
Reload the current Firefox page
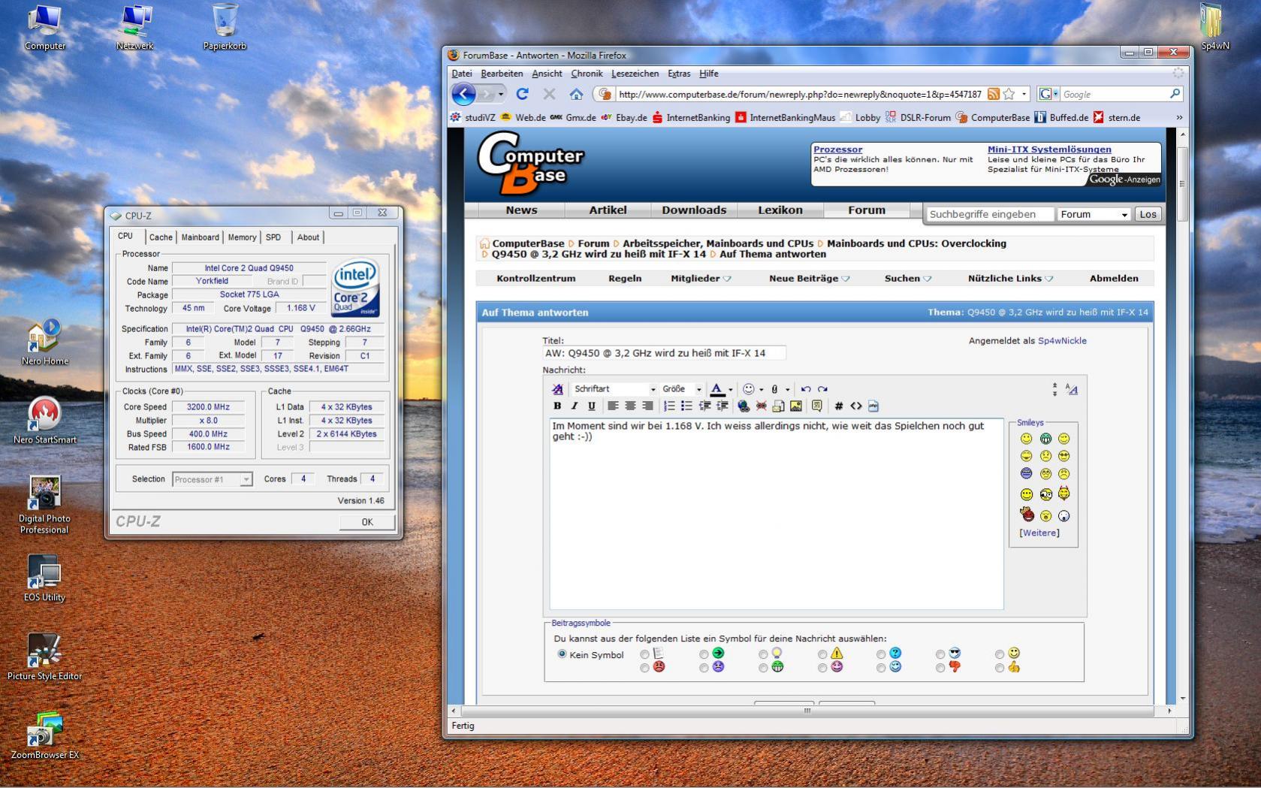coord(522,94)
